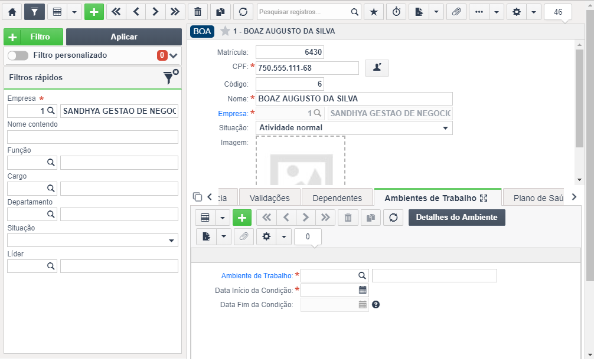The height and width of the screenshot is (359, 594).
Task: Jump to first record in main toolbar
Action: 116,12
